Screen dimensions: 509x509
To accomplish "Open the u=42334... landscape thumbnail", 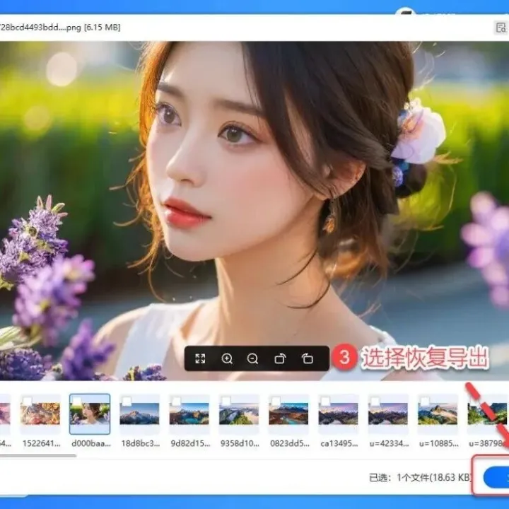I will point(388,414).
